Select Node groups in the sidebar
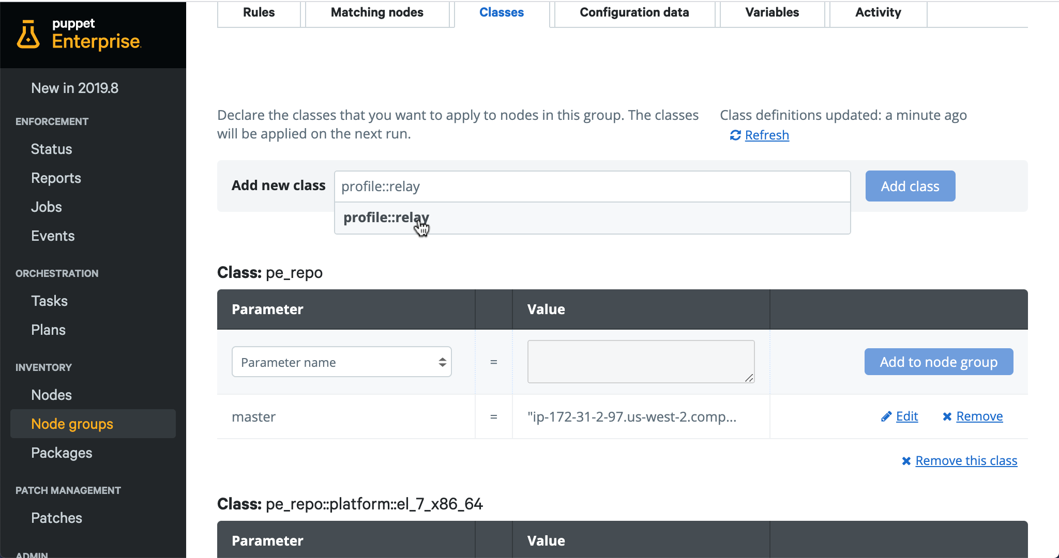This screenshot has height=558, width=1059. coord(93,424)
